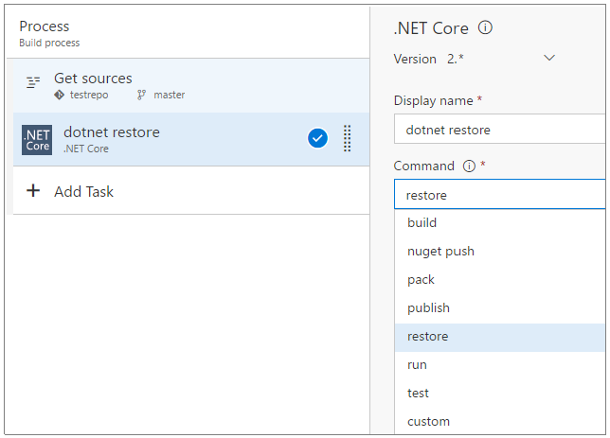Open the Command combo box showing restore
This screenshot has width=610, height=438.
499,195
